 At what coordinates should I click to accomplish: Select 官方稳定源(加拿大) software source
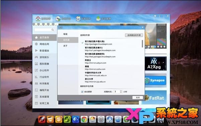click(x=100, y=49)
